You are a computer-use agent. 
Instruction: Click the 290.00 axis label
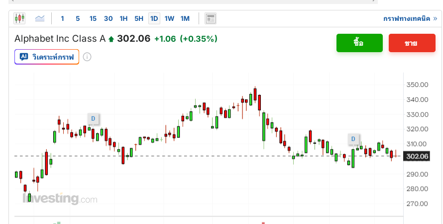(x=417, y=174)
